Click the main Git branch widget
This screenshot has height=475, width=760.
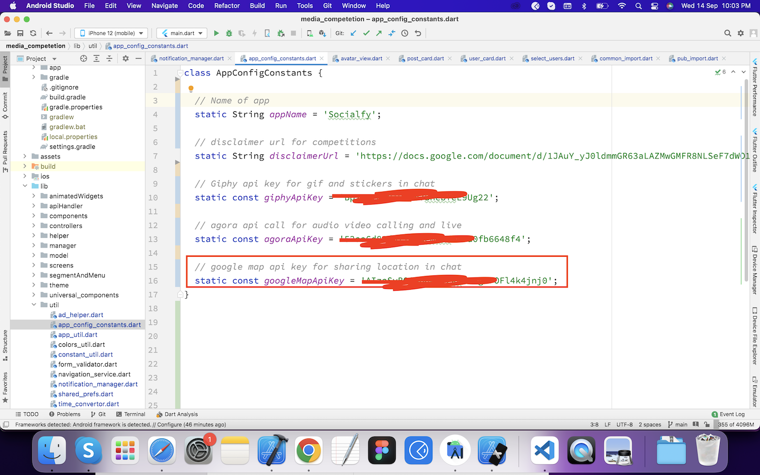click(678, 425)
